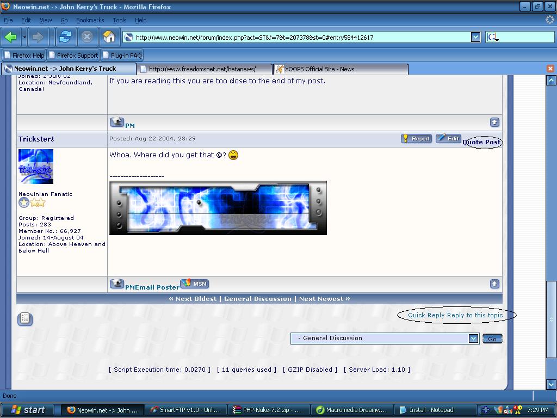This screenshot has height=418, width=557.
Task: Click the laughing smiley emoticon
Action: click(233, 155)
